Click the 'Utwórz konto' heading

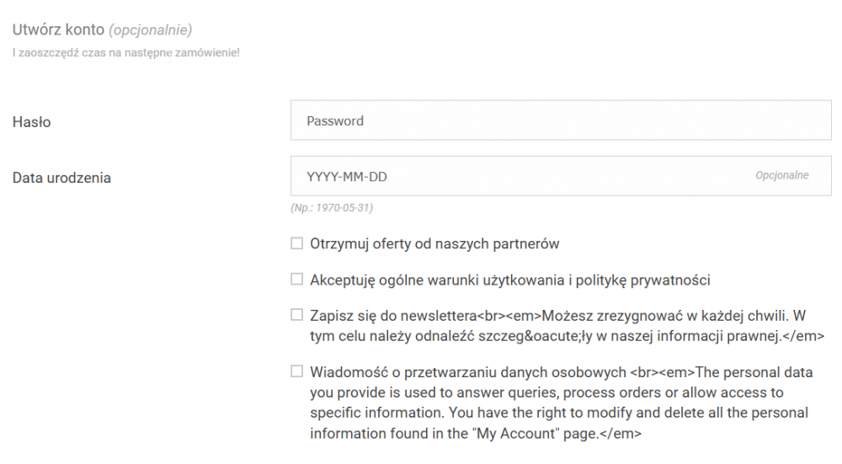click(x=57, y=30)
